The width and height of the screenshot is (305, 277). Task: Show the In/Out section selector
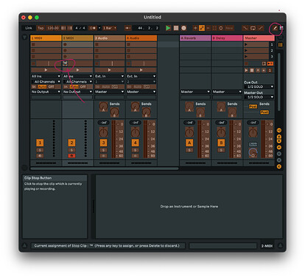click(x=279, y=130)
